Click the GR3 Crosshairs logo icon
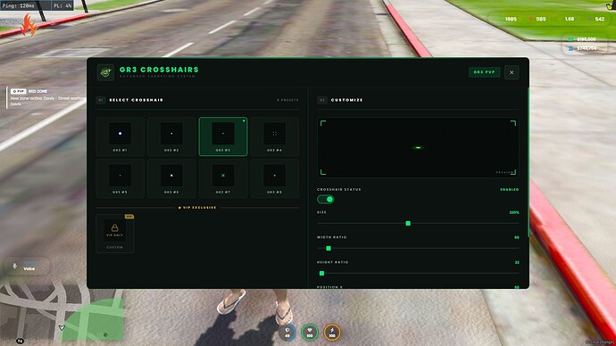 [x=105, y=72]
